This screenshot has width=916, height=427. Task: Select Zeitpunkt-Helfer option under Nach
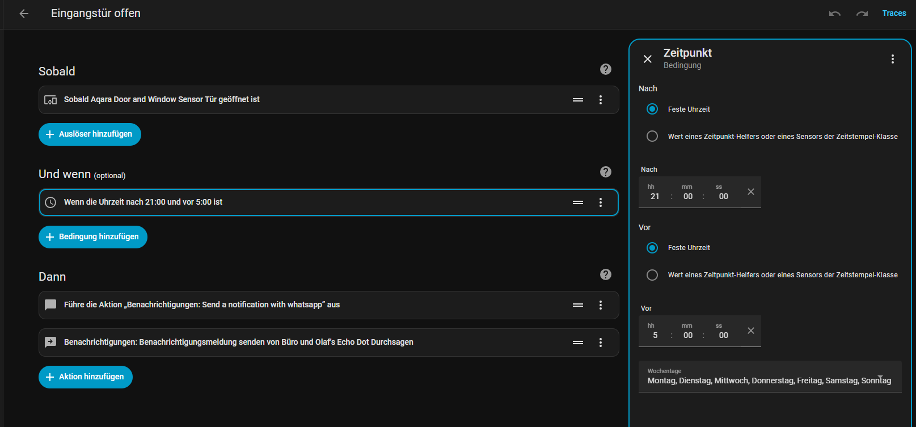652,136
